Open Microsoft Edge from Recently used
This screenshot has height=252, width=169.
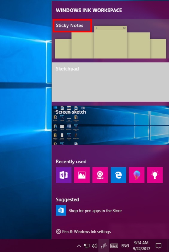coord(118,175)
